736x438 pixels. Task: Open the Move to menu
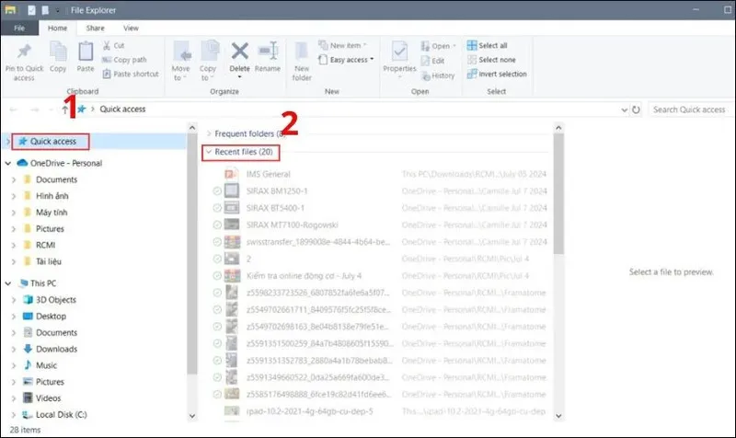180,60
